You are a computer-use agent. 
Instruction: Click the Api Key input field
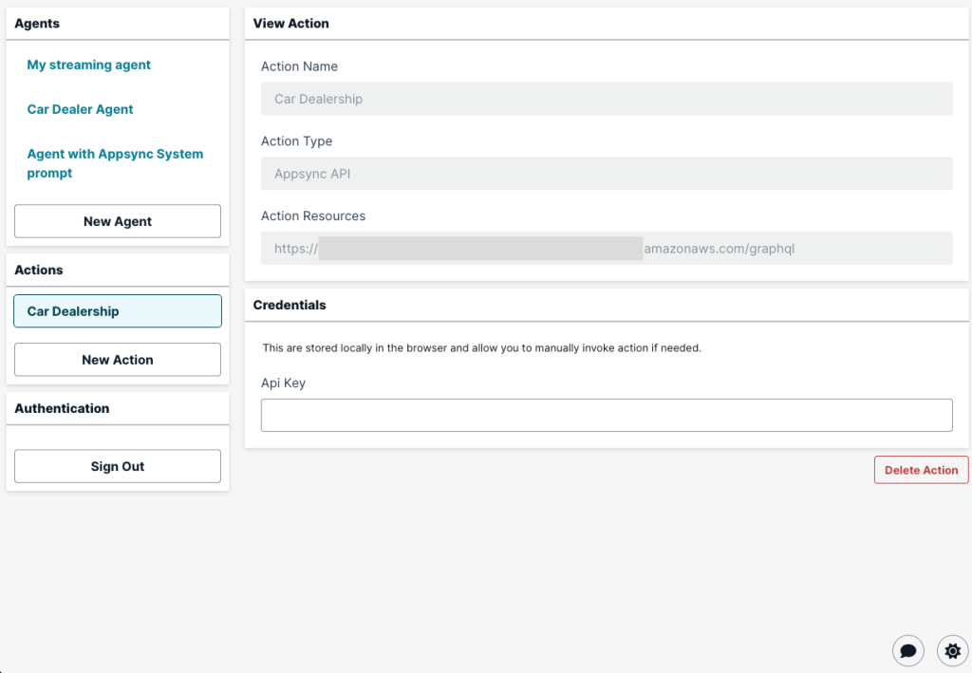click(x=607, y=415)
